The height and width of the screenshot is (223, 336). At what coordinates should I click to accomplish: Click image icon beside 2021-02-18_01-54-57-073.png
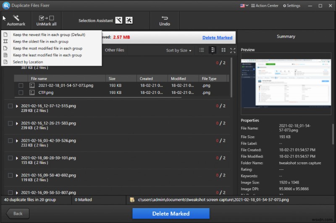32,86
